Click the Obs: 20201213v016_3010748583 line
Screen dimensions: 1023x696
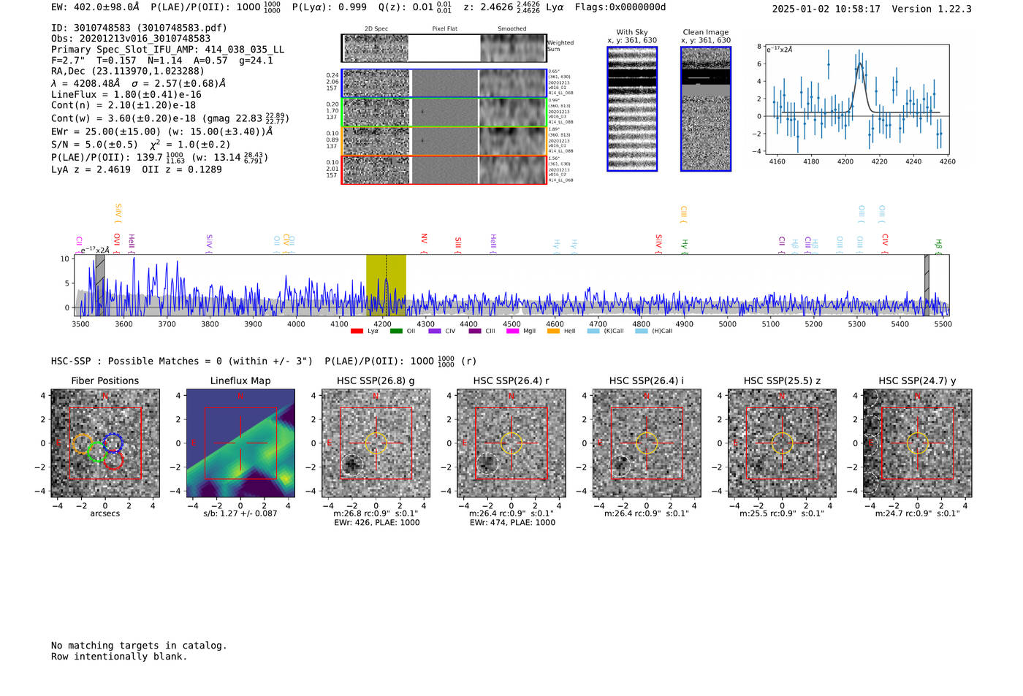[131, 39]
